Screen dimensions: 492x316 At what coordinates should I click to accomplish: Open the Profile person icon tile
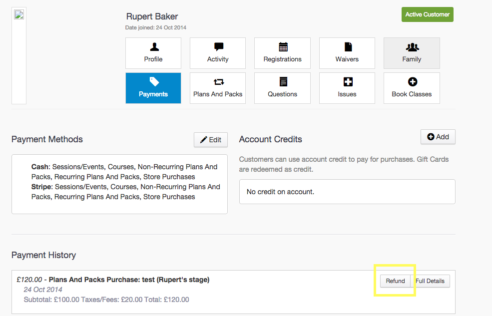point(153,53)
